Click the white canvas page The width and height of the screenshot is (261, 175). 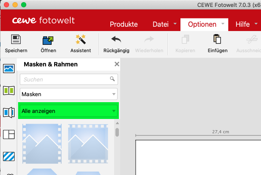tap(198, 157)
